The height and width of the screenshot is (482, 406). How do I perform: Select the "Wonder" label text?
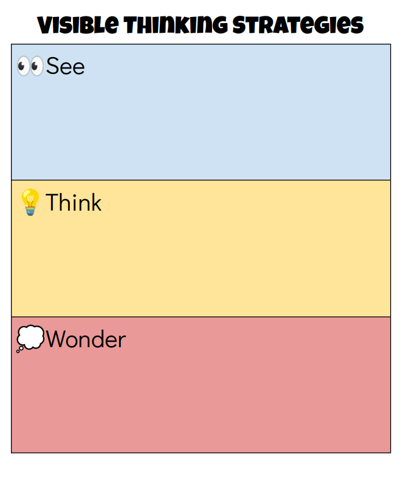[x=86, y=339]
